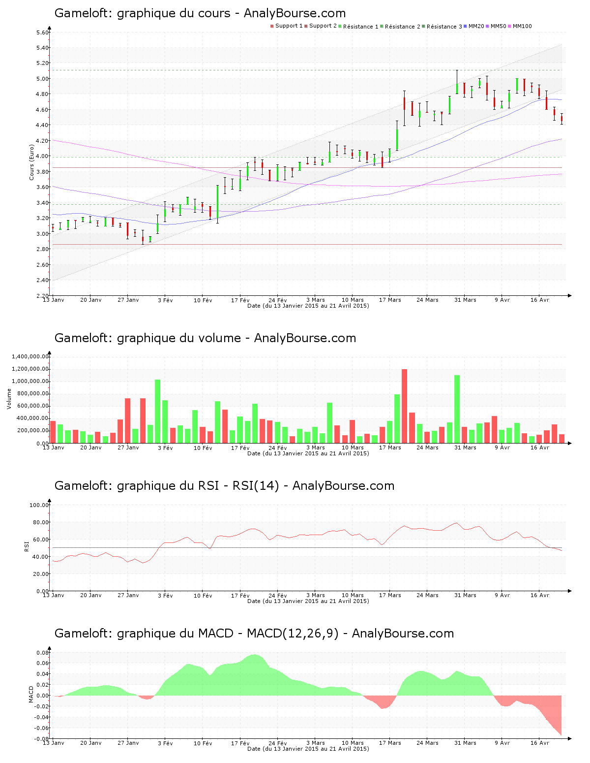
Task: Click the 'Gameloft: graphique du cours' title
Action: coord(142,13)
